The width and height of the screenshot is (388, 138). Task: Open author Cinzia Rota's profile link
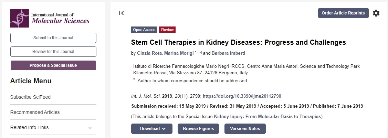[149, 53]
